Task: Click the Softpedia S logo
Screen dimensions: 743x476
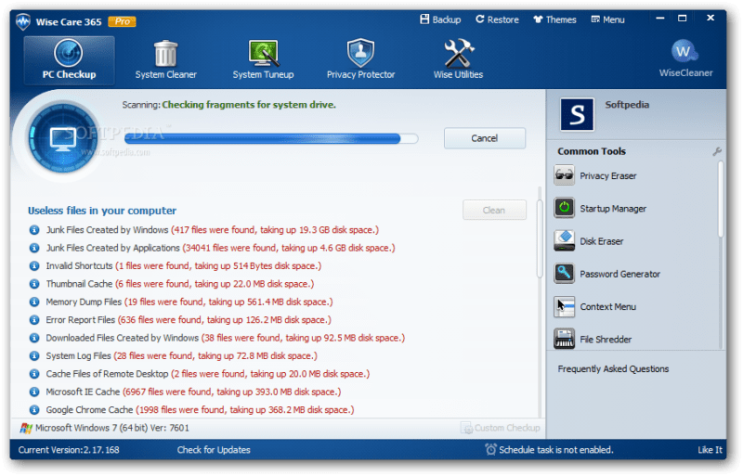Action: pos(577,114)
